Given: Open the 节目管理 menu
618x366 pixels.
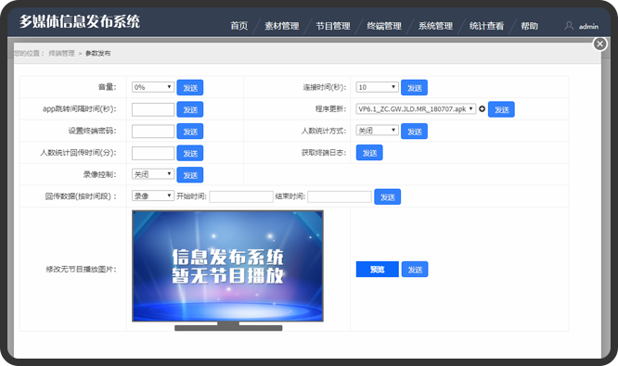Looking at the screenshot, I should click(x=333, y=26).
